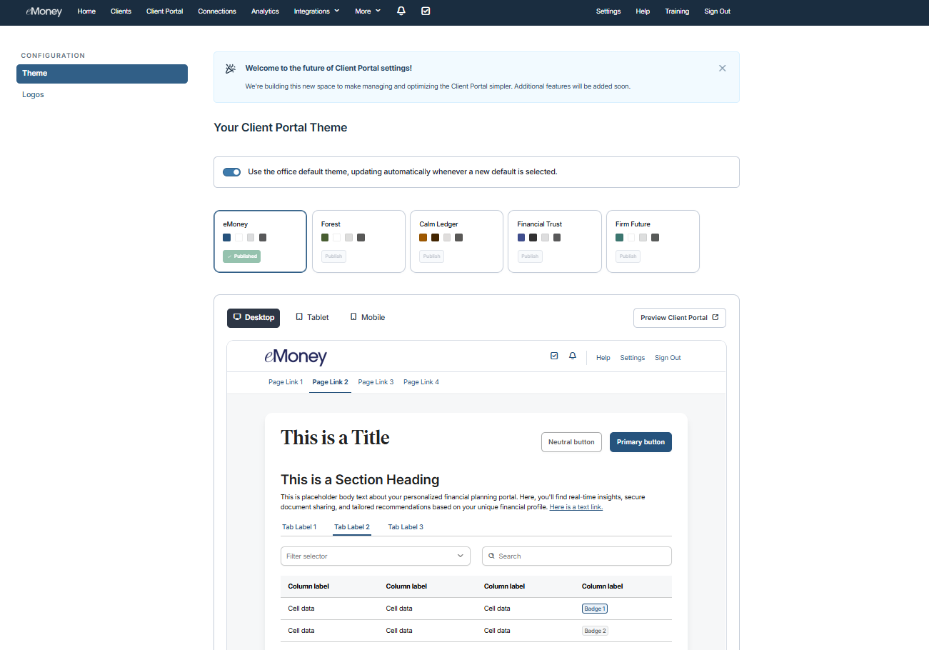Click the Calm Ledger brown color swatch
The height and width of the screenshot is (650, 929).
pyautogui.click(x=423, y=238)
